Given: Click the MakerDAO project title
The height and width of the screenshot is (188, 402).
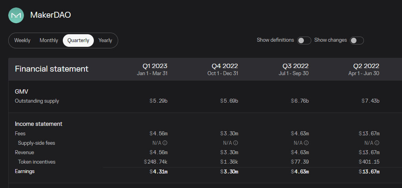Looking at the screenshot, I should (51, 15).
